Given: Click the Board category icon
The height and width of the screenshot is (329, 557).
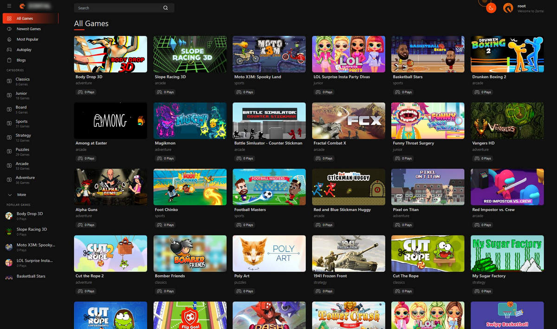Looking at the screenshot, I should [x=10, y=109].
